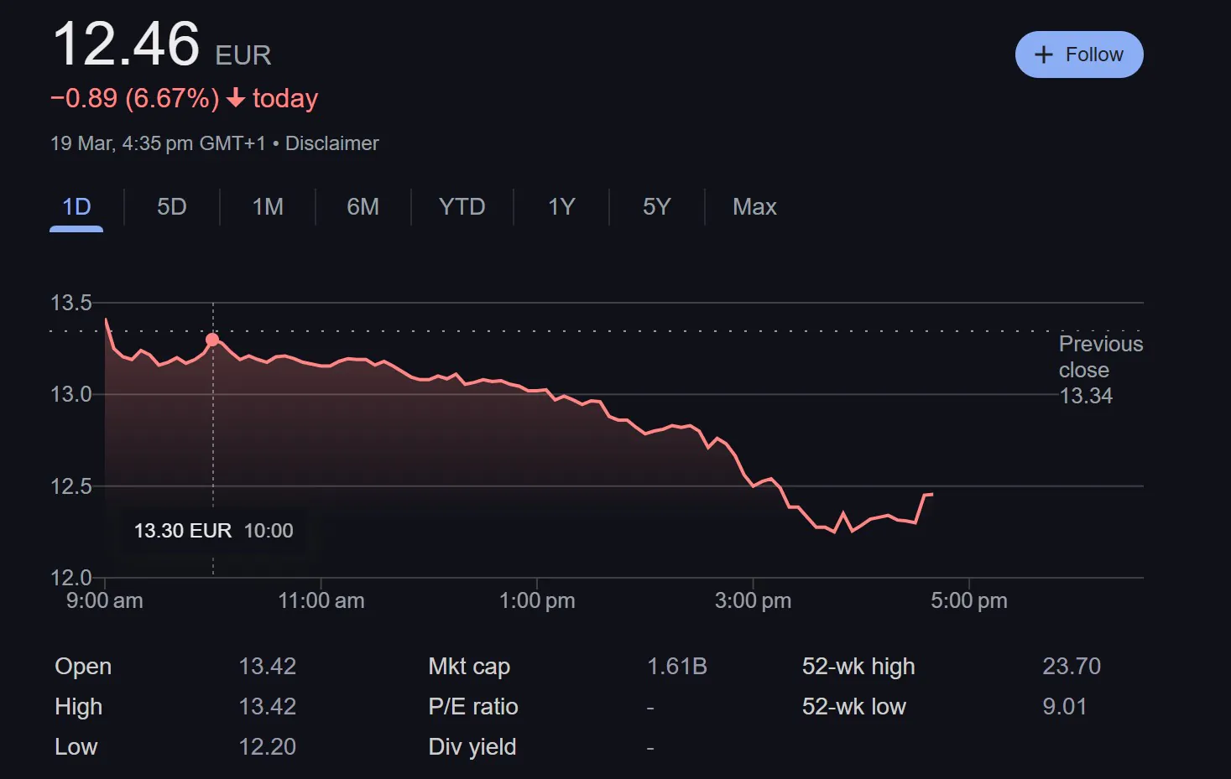This screenshot has width=1231, height=779.
Task: Click the red down arrow icon
Action: [236, 99]
